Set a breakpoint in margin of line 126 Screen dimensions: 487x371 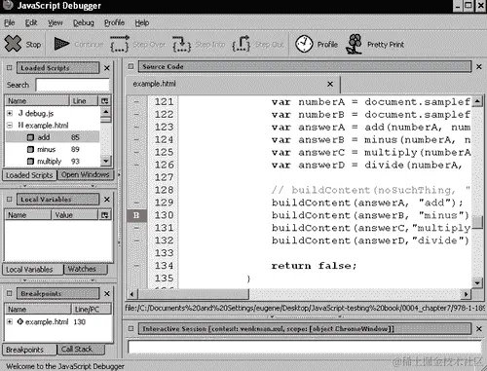pos(136,165)
